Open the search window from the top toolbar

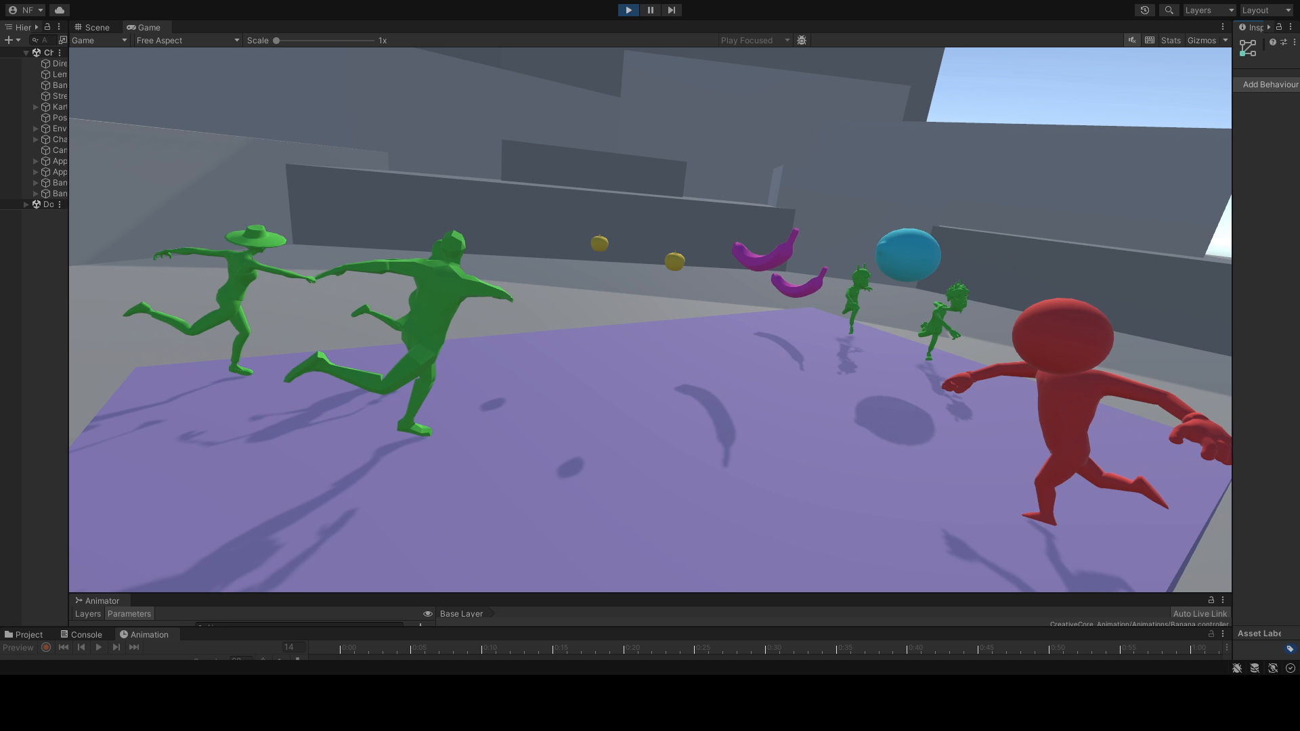tap(1169, 10)
